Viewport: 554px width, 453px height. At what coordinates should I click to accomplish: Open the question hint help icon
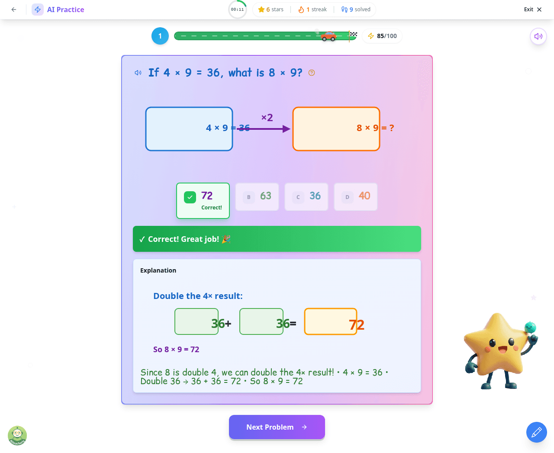(x=312, y=73)
